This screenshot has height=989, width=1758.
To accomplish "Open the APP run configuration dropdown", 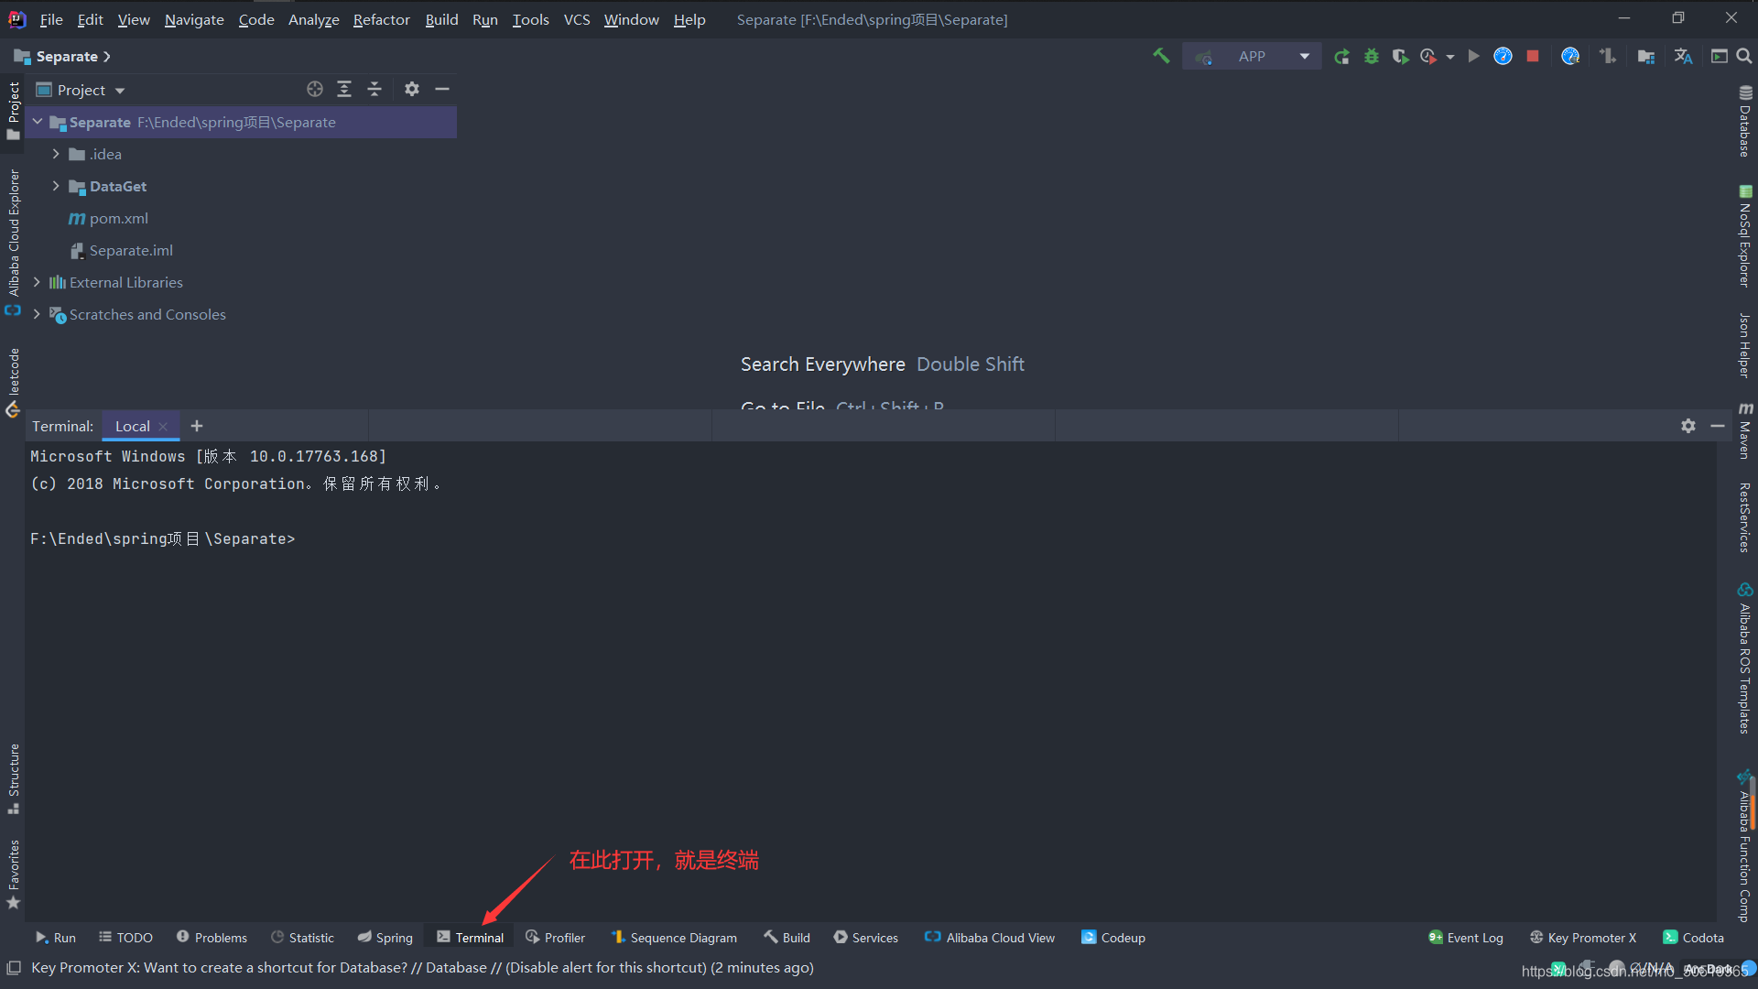I will pos(1253,56).
